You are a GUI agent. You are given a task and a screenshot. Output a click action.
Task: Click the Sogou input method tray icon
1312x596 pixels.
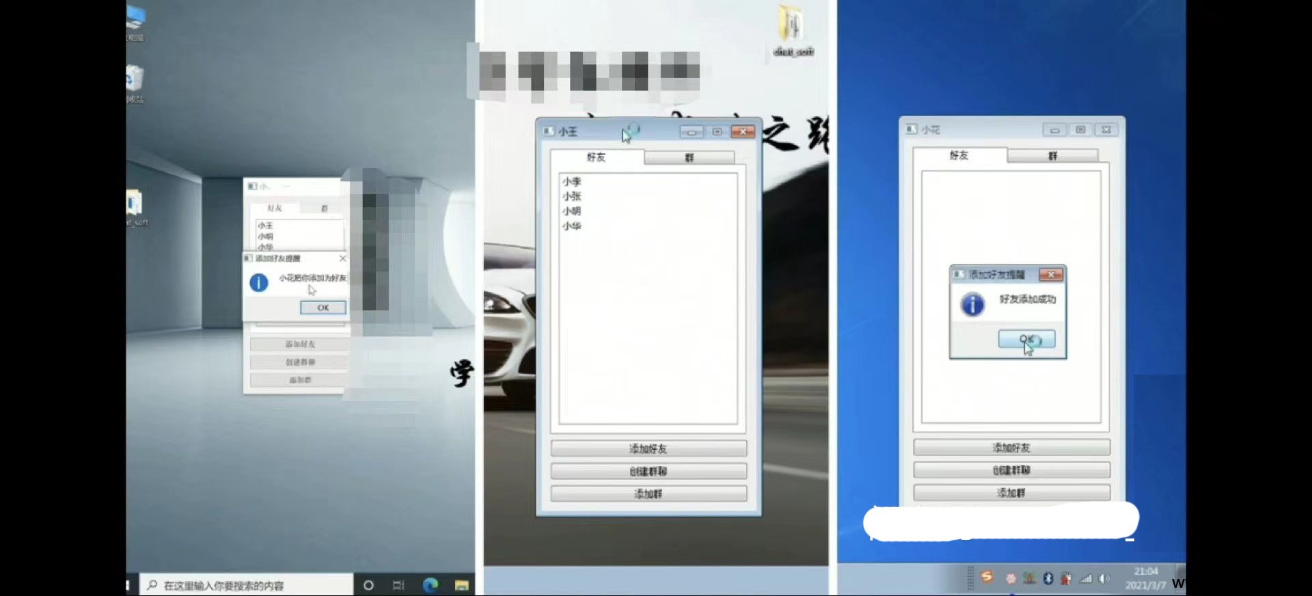coord(987,578)
